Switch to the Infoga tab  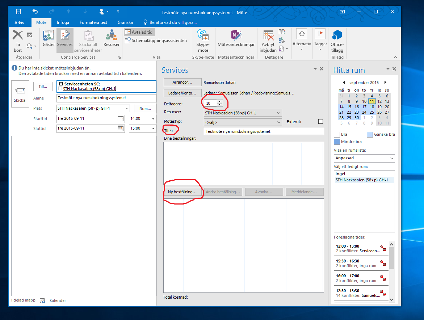[x=63, y=22]
